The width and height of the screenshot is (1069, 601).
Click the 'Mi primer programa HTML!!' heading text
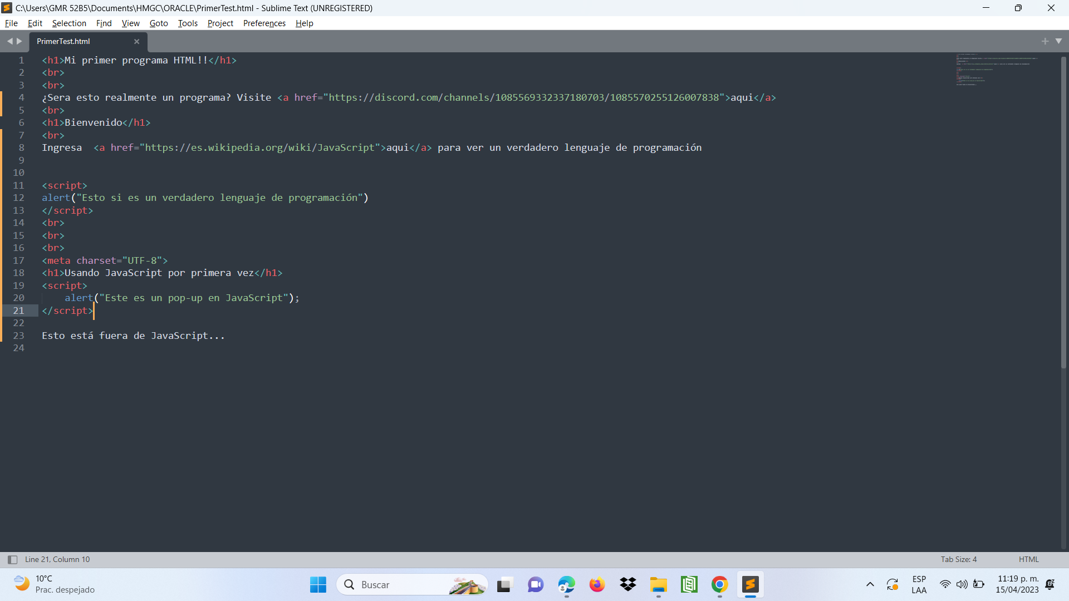(136, 60)
